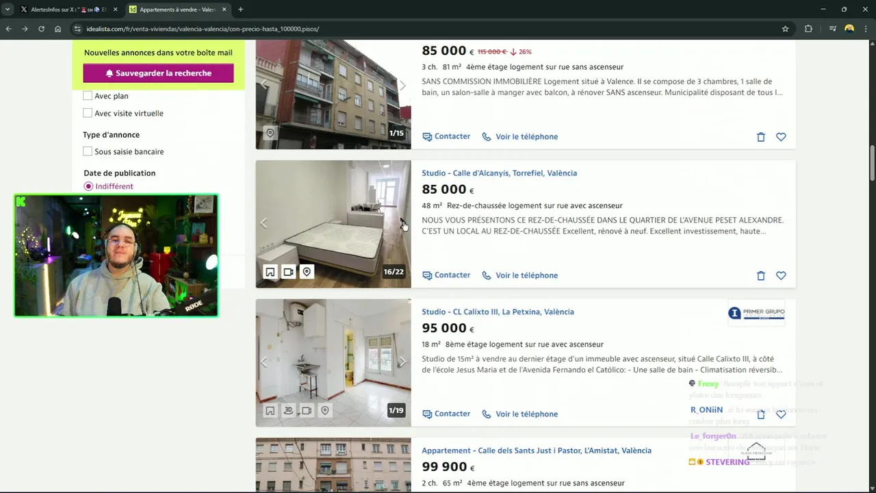Favorite the first 85 000 € listing

pos(781,137)
